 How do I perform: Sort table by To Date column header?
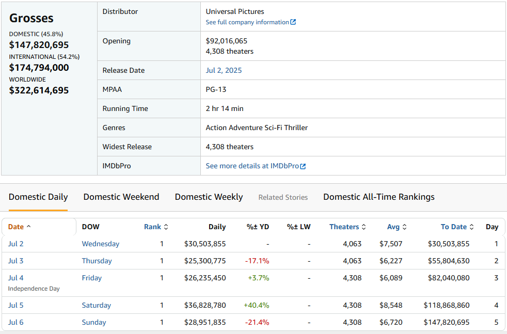pos(454,227)
